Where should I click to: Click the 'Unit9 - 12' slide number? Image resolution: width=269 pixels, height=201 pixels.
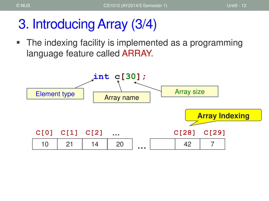(236, 6)
